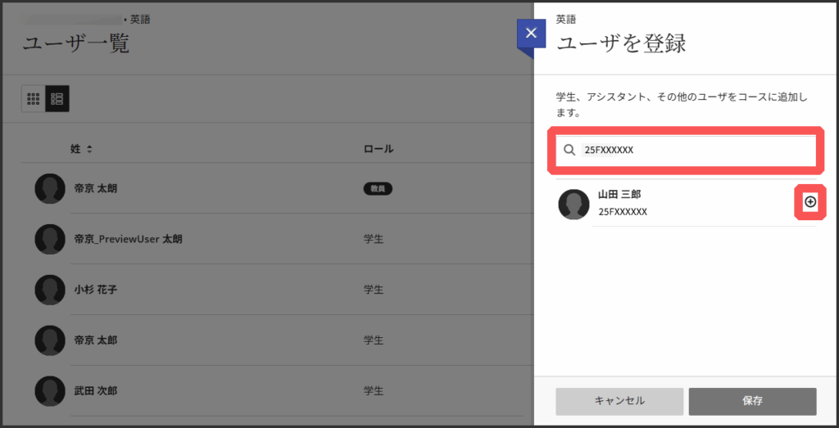Click avatar icon of 帝京 太郎
Image resolution: width=839 pixels, height=428 pixels.
(x=50, y=340)
